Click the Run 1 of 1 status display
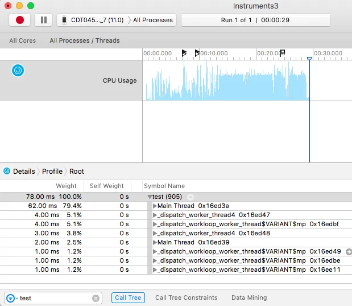Viewport: 352px width, 306px height. (255, 20)
